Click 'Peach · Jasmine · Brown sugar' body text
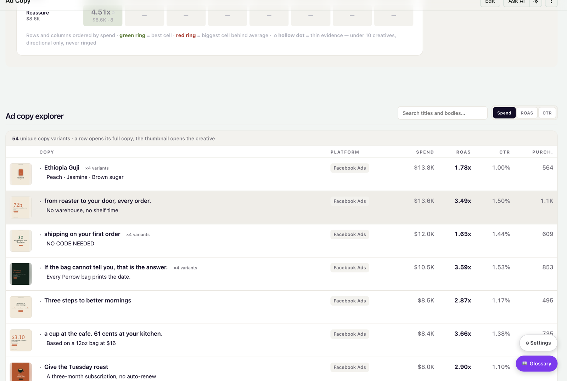Viewport: 567px width, 381px height. tap(85, 177)
